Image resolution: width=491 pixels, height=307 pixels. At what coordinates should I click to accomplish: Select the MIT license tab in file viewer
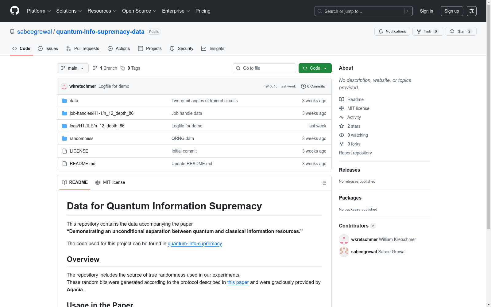point(110,182)
